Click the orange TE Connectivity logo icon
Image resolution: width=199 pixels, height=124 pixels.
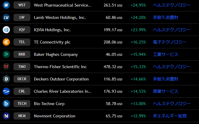tap(6, 42)
